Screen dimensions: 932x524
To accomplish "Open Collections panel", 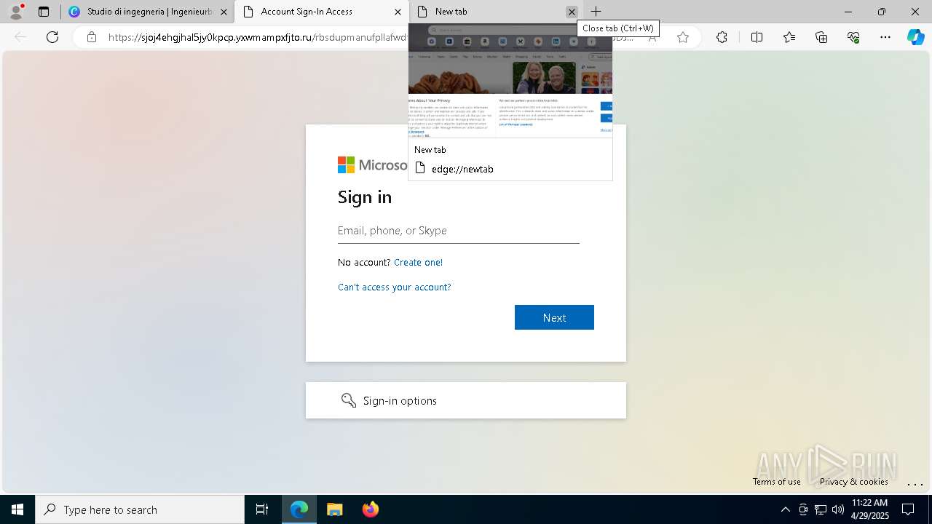I will (821, 37).
